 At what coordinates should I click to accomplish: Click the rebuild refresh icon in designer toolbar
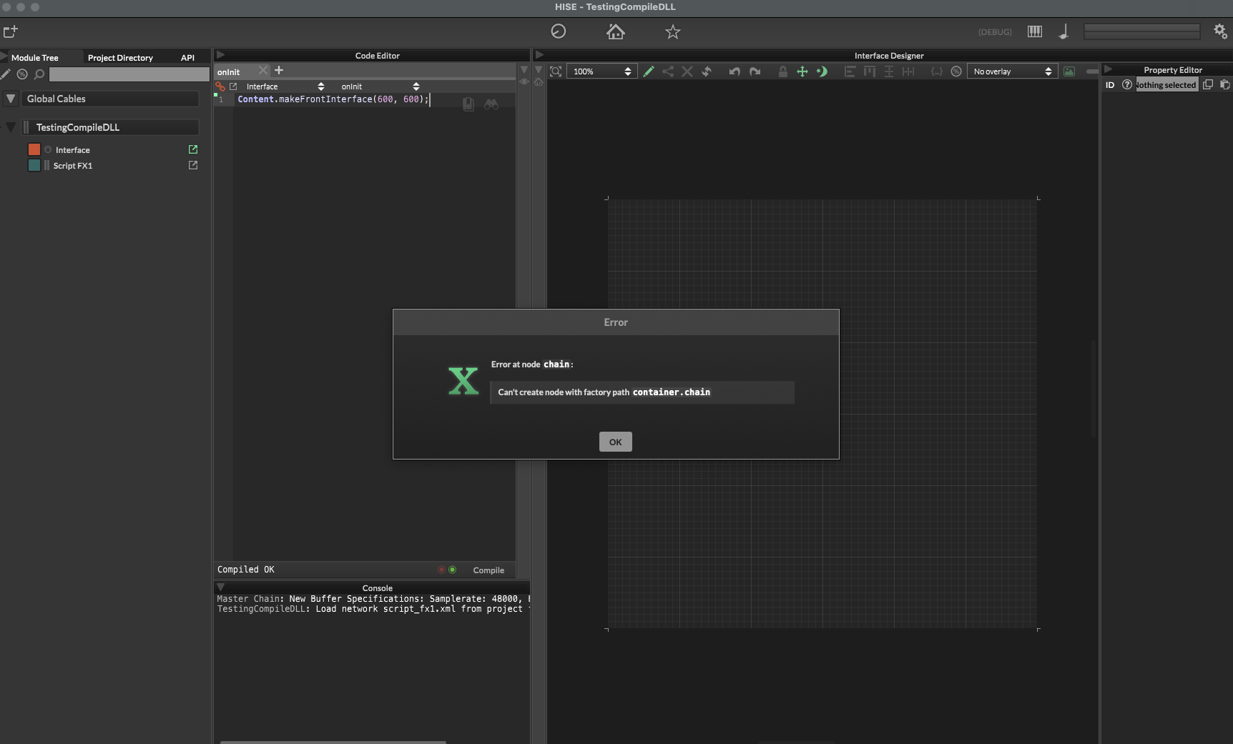click(x=707, y=71)
